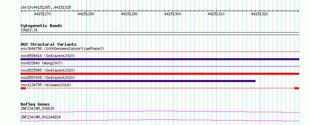This screenshot has height=125, width=309.
Task: Click ruler position 44151320
Action: point(260,14)
